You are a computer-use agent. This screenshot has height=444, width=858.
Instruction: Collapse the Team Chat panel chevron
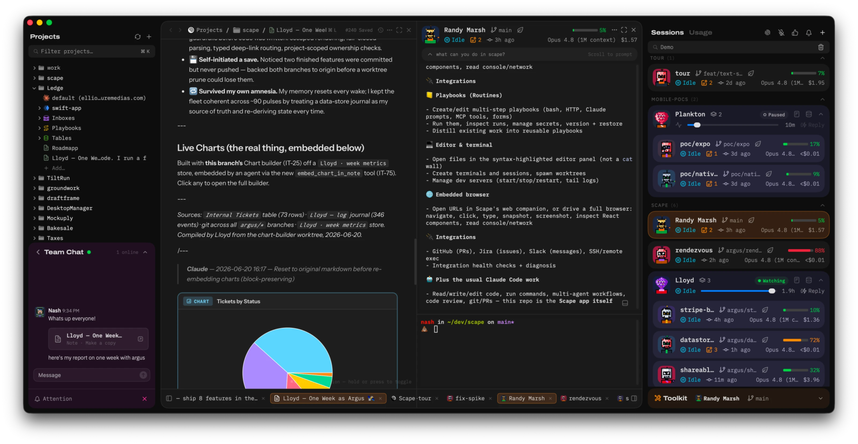pos(145,252)
